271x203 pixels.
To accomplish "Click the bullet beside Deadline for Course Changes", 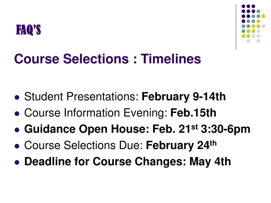I will [17, 163].
